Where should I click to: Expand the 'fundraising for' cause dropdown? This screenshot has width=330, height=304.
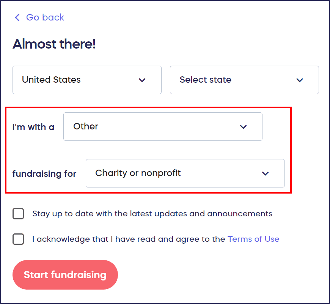[185, 173]
